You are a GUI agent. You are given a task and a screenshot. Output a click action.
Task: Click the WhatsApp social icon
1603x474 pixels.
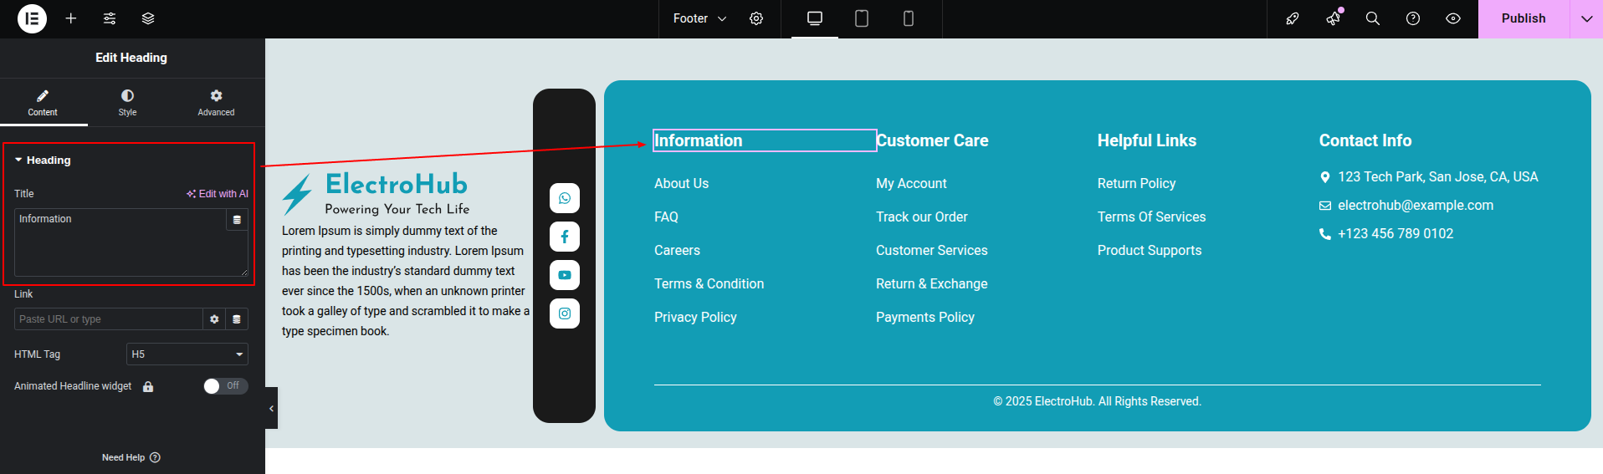click(x=565, y=198)
